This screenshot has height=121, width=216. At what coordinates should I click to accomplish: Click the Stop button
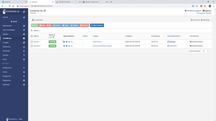click(x=42, y=26)
